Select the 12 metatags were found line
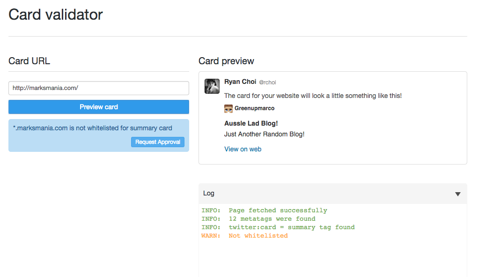The width and height of the screenshot is (493, 277). [258, 219]
